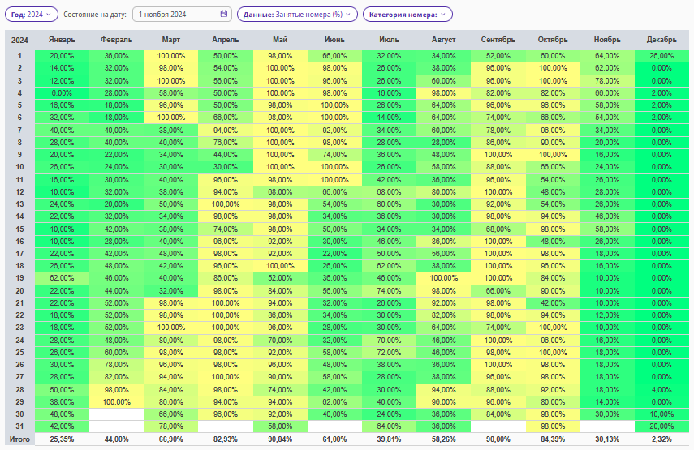Viewport: 694px width, 450px height.
Task: Open the calendar icon in date field
Action: tap(224, 14)
